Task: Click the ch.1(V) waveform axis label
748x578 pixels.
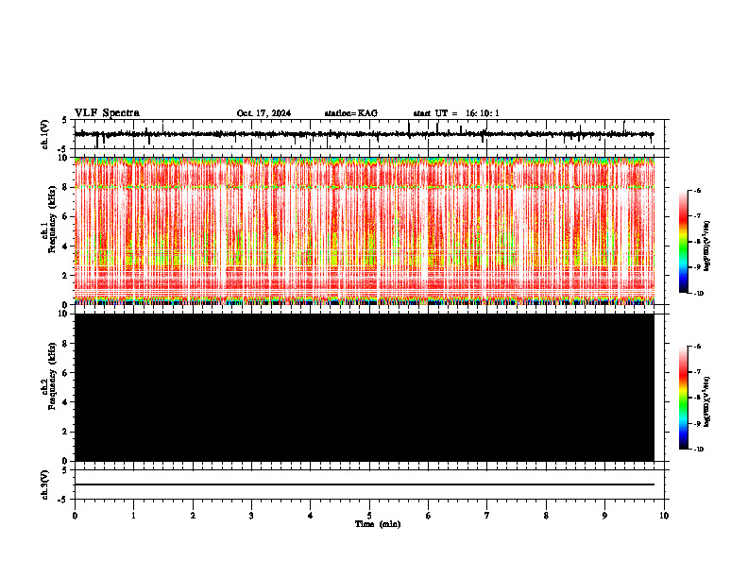Action: coord(45,134)
